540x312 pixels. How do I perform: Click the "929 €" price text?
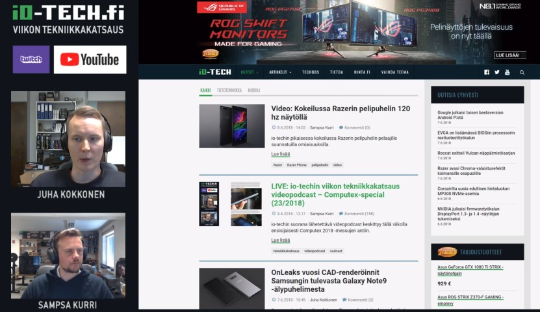[444, 283]
